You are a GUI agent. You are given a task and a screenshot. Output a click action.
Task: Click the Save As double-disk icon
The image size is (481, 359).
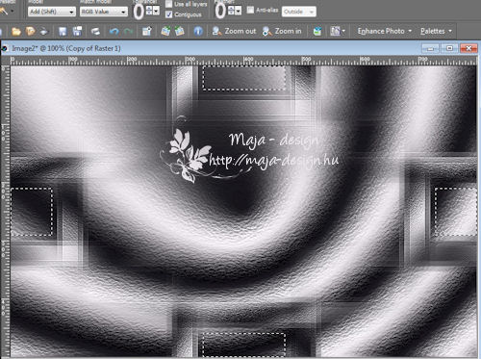[x=77, y=31]
